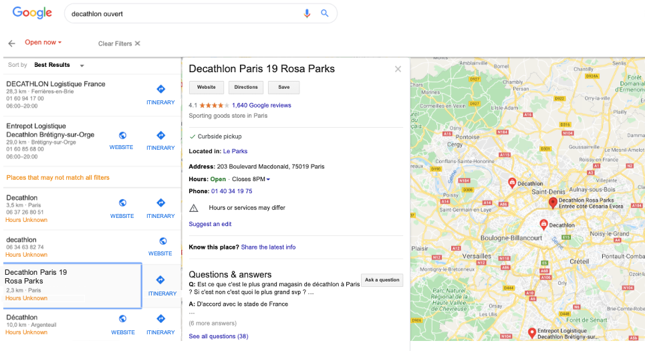Click Places that may not match all filters
The image size is (645, 351).
(x=58, y=178)
